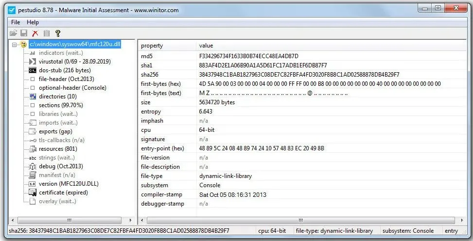This screenshot has height=241, width=473.
Task: Select manifest (n/a) node
Action: coord(57,175)
